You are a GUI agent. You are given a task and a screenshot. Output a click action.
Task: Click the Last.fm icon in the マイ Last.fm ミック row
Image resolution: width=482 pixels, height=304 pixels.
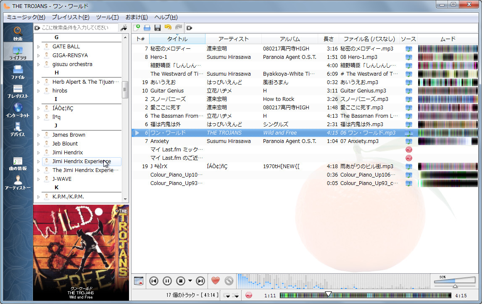[x=409, y=150]
